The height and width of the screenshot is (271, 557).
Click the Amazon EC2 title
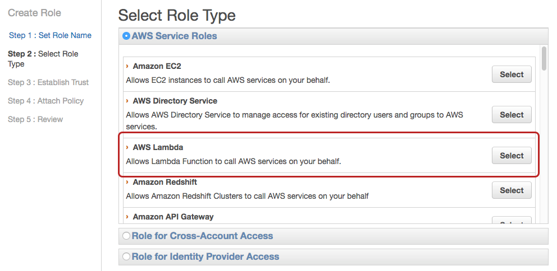[157, 66]
